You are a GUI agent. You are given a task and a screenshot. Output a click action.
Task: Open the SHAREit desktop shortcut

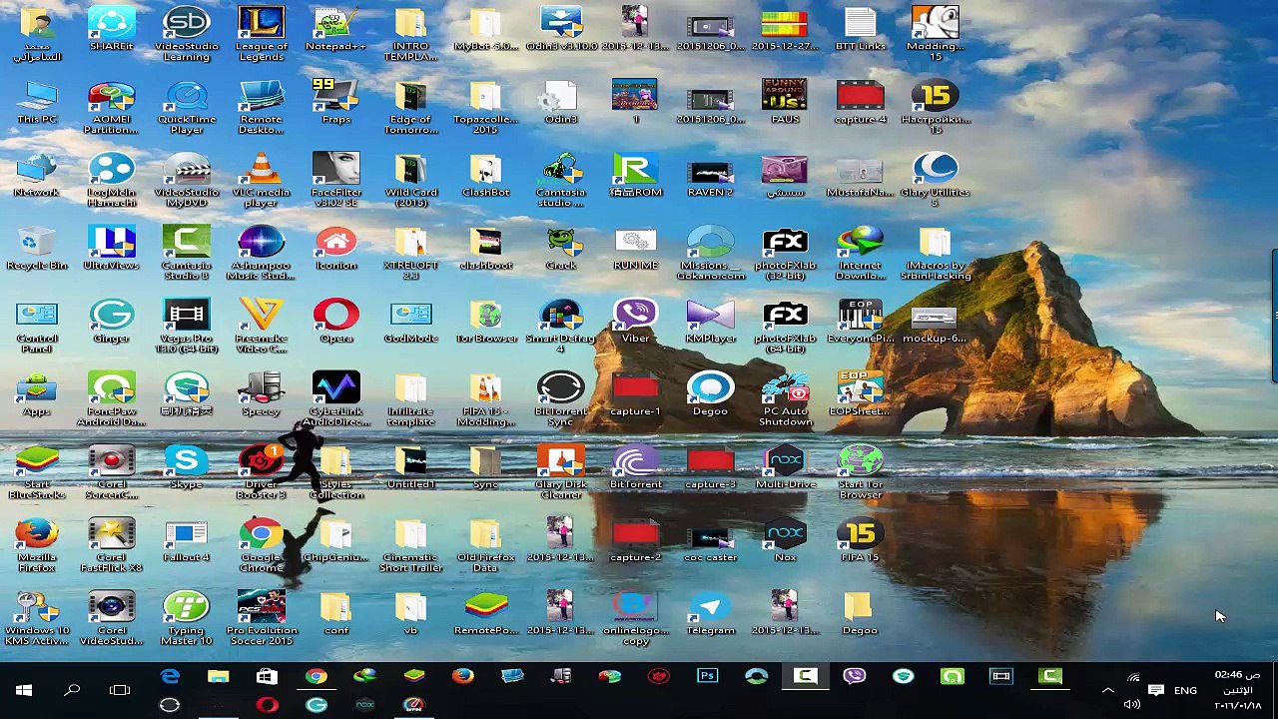click(111, 30)
